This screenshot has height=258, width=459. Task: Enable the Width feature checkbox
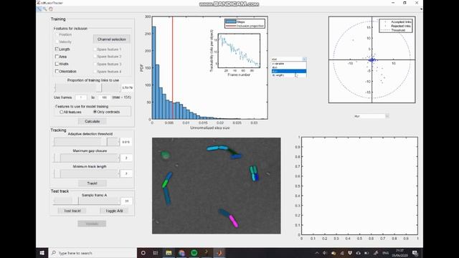57,64
